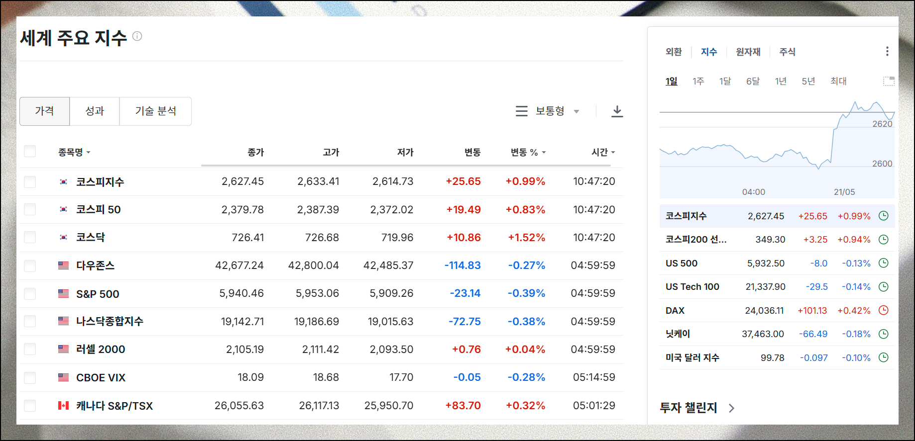Sort by 변동 % column header
This screenshot has height=441, width=915.
[x=528, y=152]
